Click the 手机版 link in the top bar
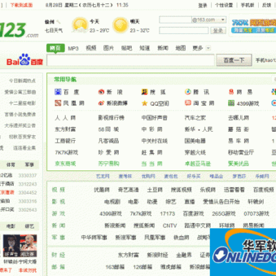This screenshot has height=276, width=276. coord(248,5)
